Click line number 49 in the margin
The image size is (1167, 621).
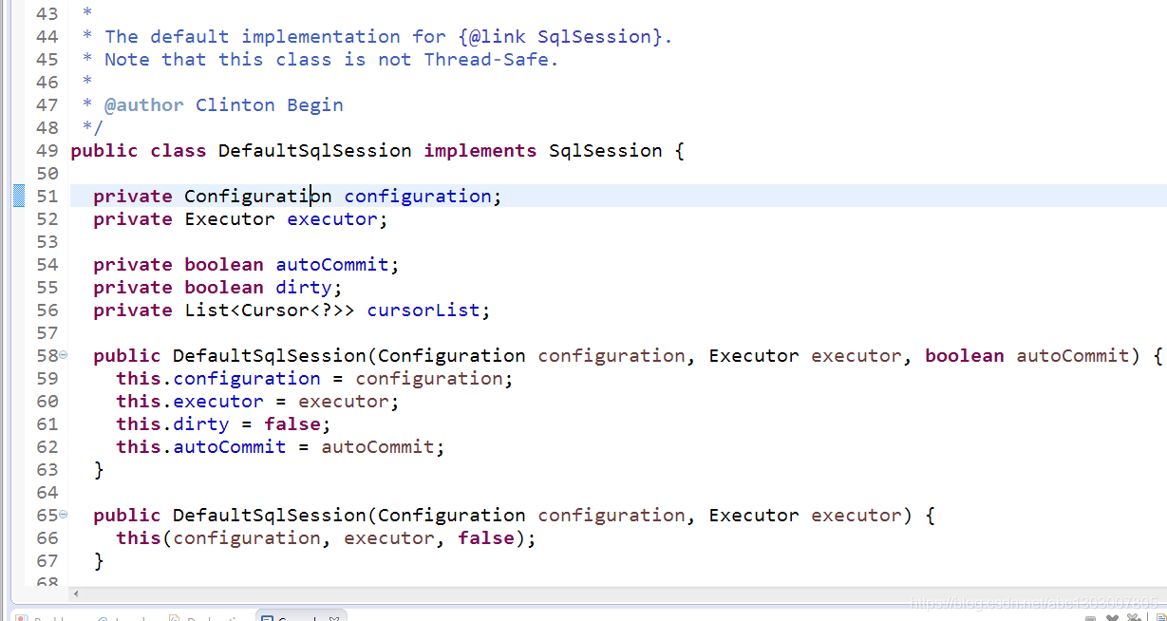pos(47,150)
